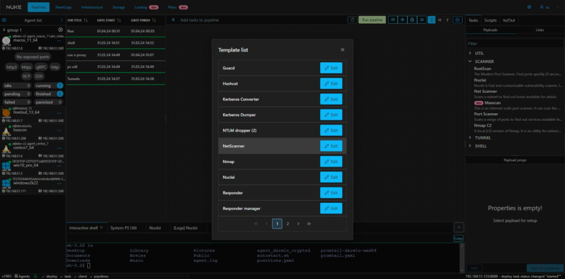The image size is (565, 279).
Task: Open the su user account menu
Action: coord(549,7)
